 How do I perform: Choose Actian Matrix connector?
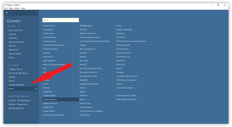click(x=49, y=30)
